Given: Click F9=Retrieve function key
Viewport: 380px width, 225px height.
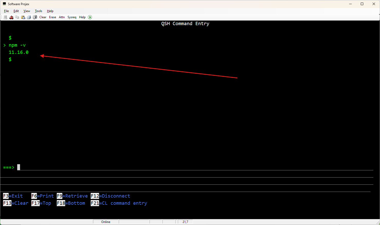Looking at the screenshot, I should (72, 196).
